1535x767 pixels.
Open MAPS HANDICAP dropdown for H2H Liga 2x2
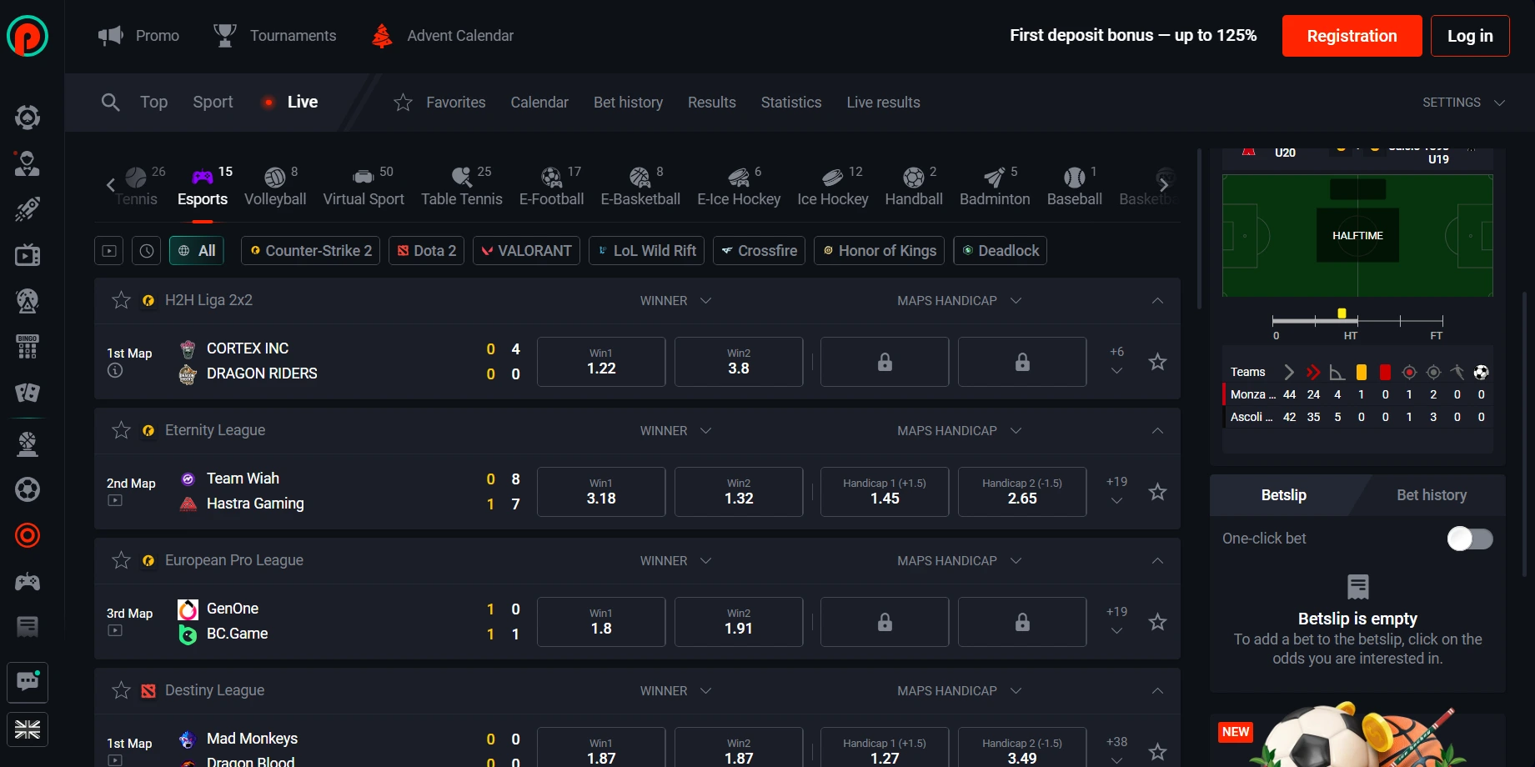click(x=959, y=301)
